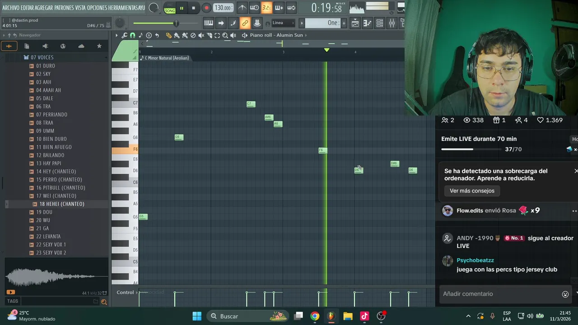Image resolution: width=578 pixels, height=325 pixels.
Task: Click the red record button
Action: (x=206, y=8)
